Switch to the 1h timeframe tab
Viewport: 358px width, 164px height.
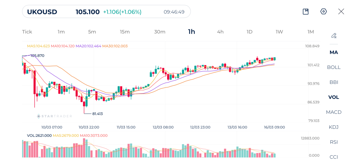click(191, 32)
